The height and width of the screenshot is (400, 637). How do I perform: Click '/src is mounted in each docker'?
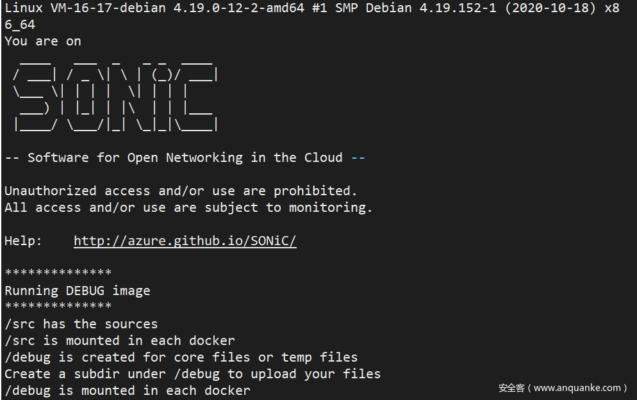(119, 340)
